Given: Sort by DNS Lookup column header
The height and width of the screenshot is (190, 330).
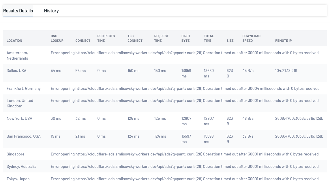Looking at the screenshot, I should [57, 38].
